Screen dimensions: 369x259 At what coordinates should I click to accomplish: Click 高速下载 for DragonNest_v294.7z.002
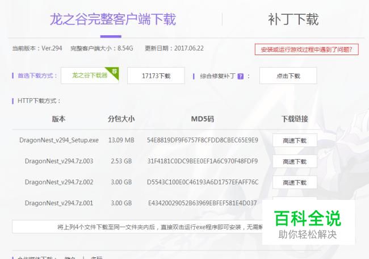295,182
